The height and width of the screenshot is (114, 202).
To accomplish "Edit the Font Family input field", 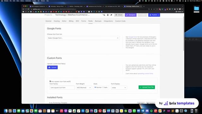I will (x=62, y=87).
